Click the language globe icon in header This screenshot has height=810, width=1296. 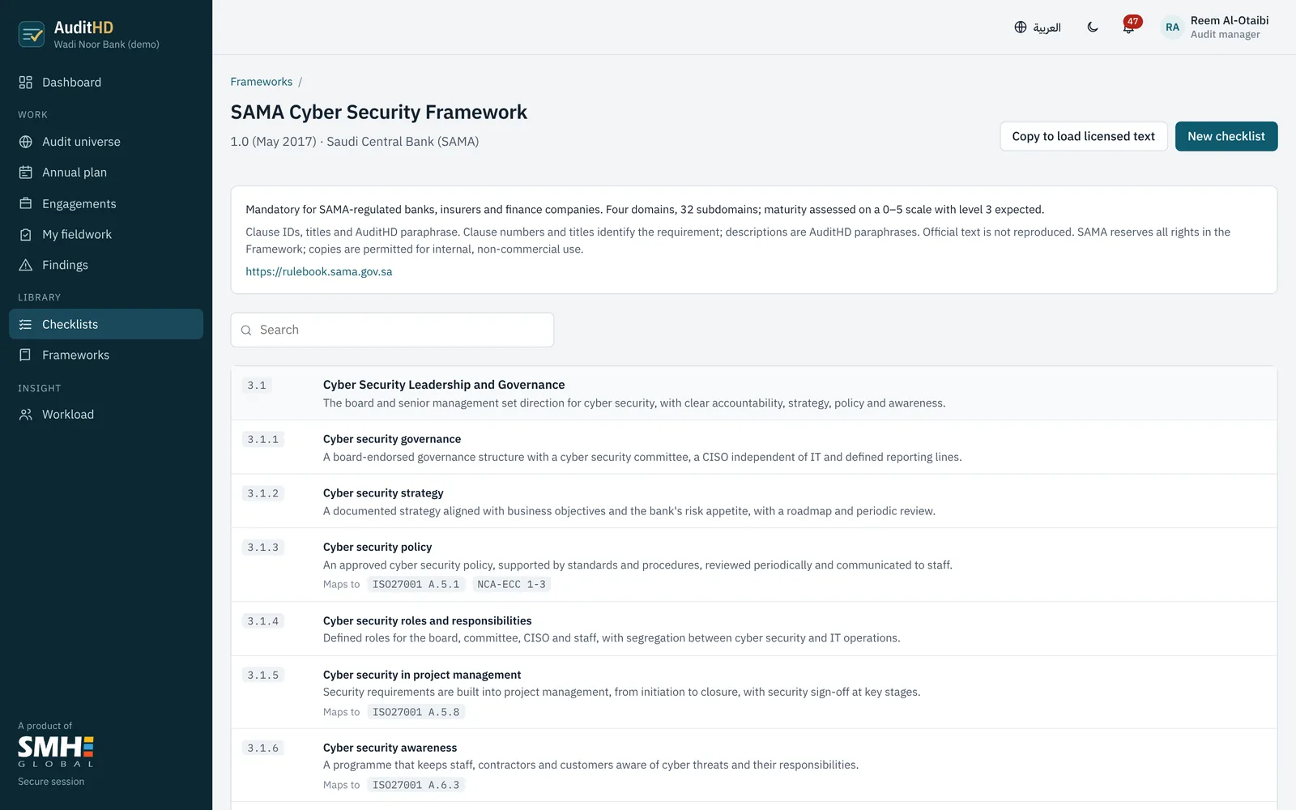[1021, 27]
